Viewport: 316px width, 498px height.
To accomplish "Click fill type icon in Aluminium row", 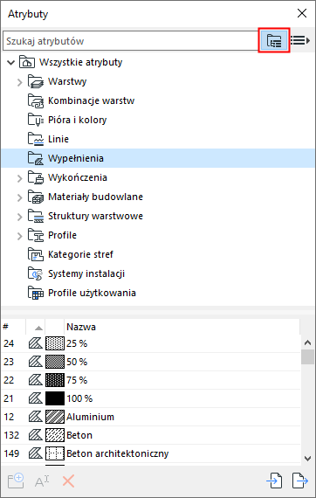I will point(36,417).
